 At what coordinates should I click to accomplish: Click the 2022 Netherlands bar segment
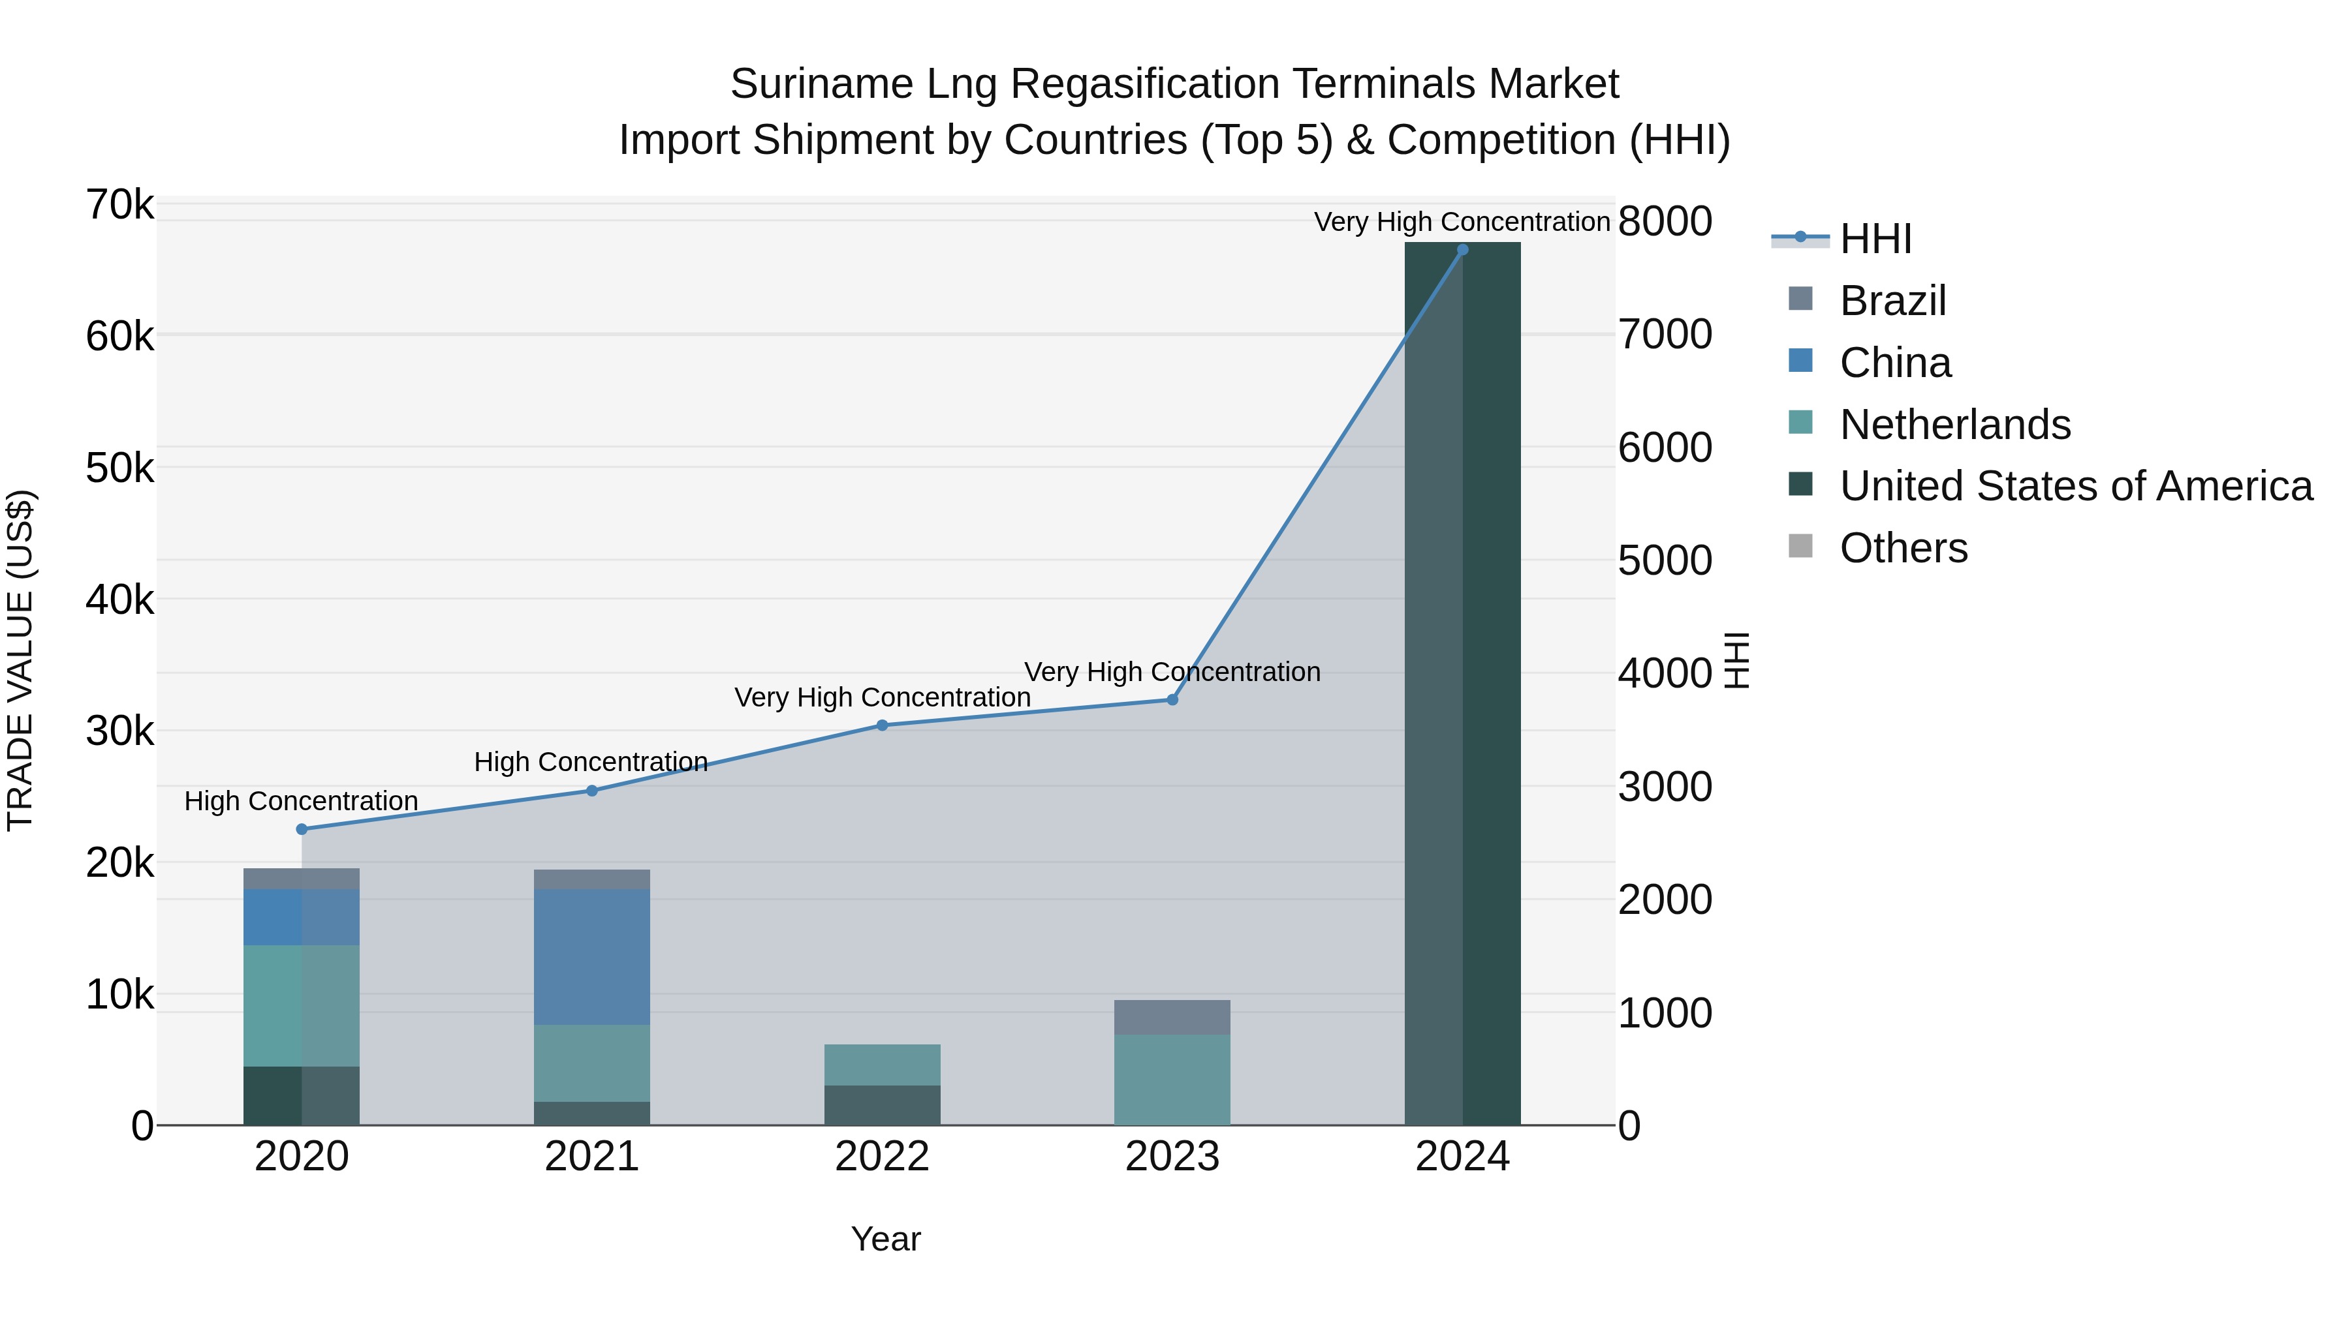[882, 1065]
